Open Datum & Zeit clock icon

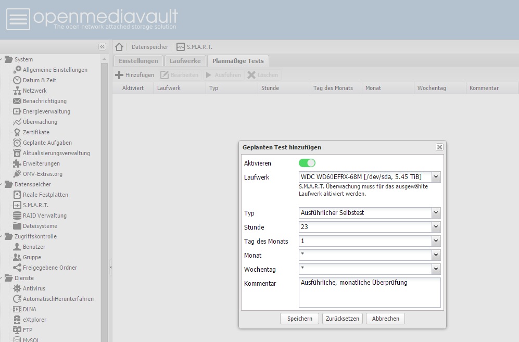17,80
